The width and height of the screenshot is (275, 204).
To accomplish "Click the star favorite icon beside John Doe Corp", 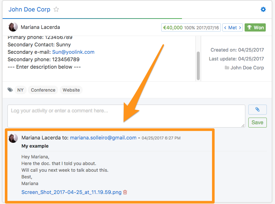I will 56,10.
